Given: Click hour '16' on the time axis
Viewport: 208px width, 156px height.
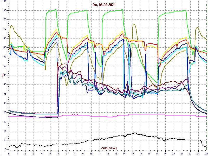Looking at the screenshot, I should (x=141, y=154).
